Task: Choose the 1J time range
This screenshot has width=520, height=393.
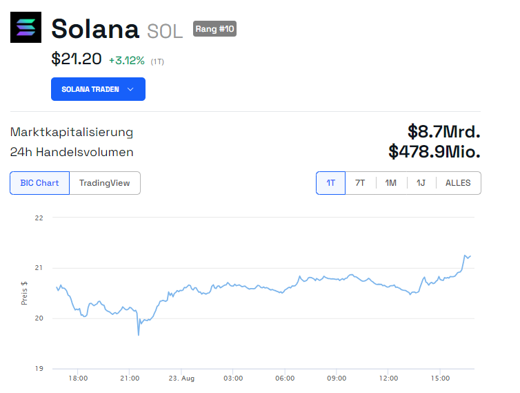Action: pyautogui.click(x=421, y=183)
